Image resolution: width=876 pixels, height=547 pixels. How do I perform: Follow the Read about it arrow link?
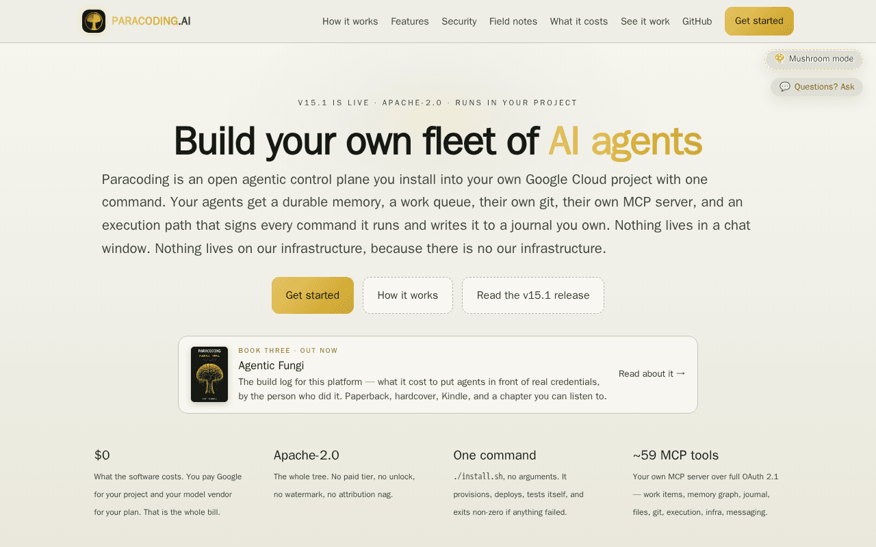tap(652, 373)
